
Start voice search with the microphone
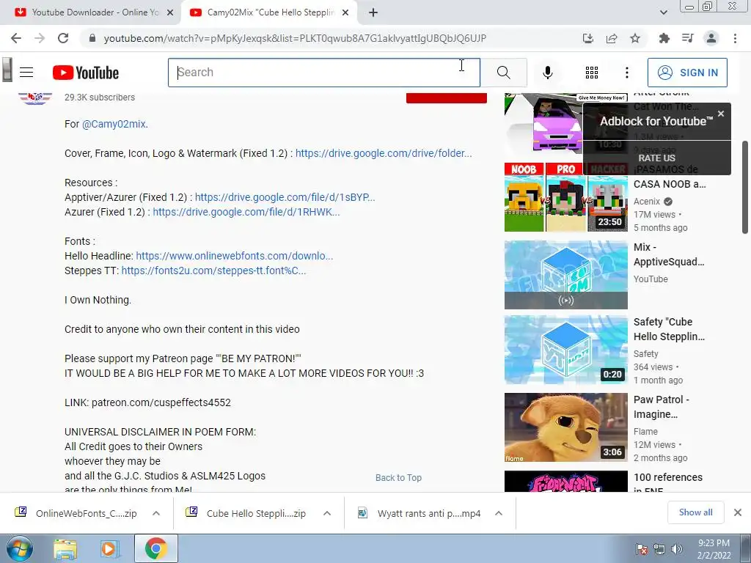548,73
